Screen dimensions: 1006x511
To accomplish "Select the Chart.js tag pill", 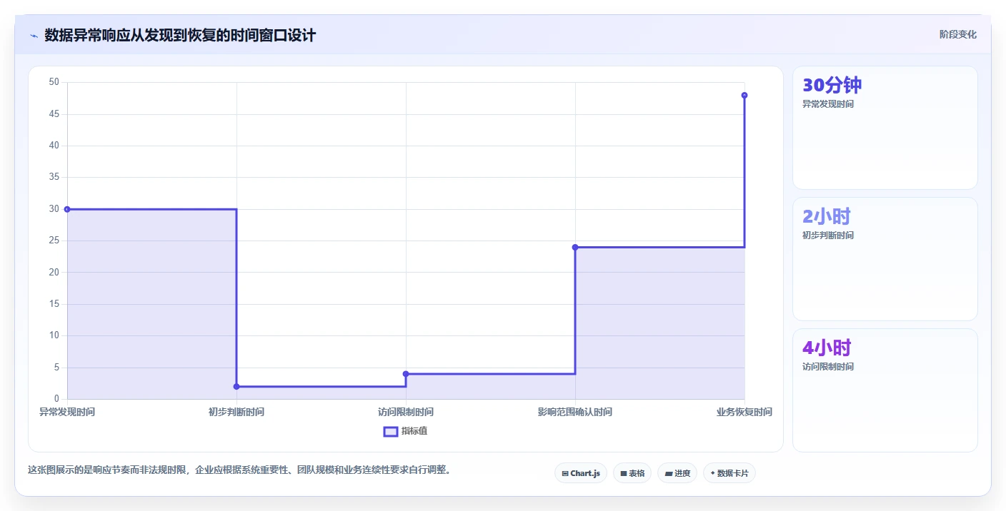I will [581, 473].
